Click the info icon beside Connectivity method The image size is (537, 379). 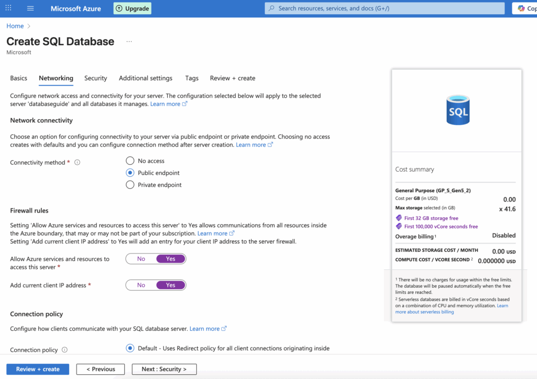click(77, 162)
